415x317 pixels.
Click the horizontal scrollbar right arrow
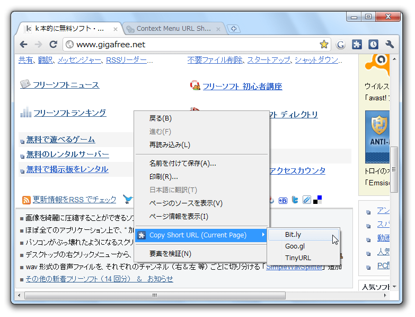(x=385, y=295)
